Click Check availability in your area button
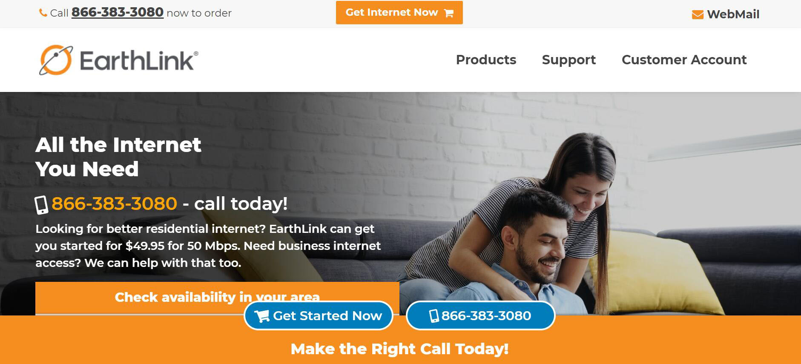This screenshot has width=801, height=364. tap(217, 298)
